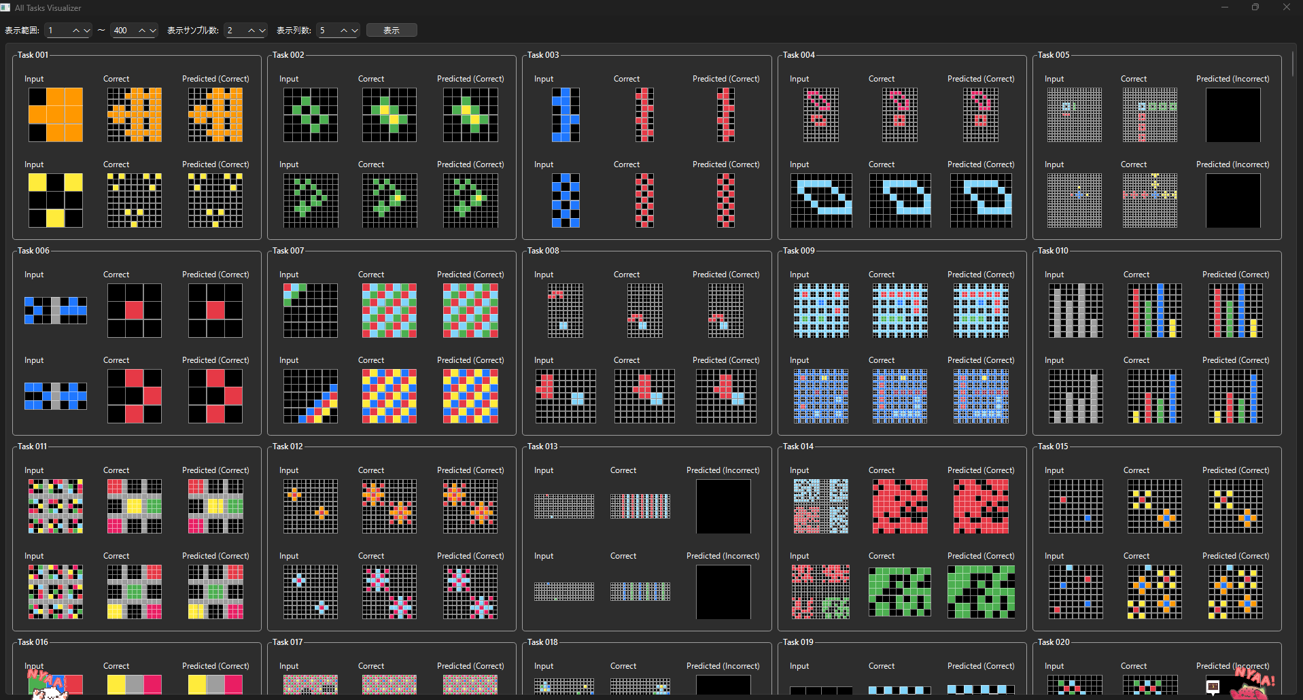Increase the 表示サンプル数 sample count
This screenshot has width=1303, height=700.
[251, 31]
